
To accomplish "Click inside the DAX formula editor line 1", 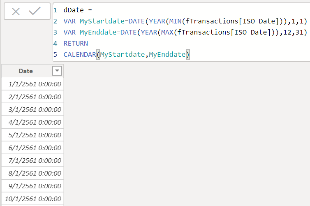I will point(78,10).
